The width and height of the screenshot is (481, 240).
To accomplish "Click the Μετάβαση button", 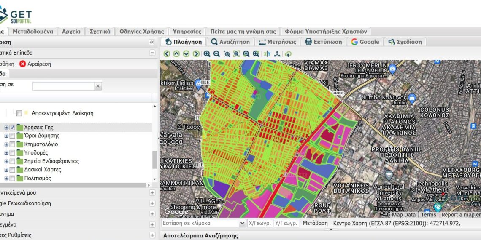I will tap(315, 223).
